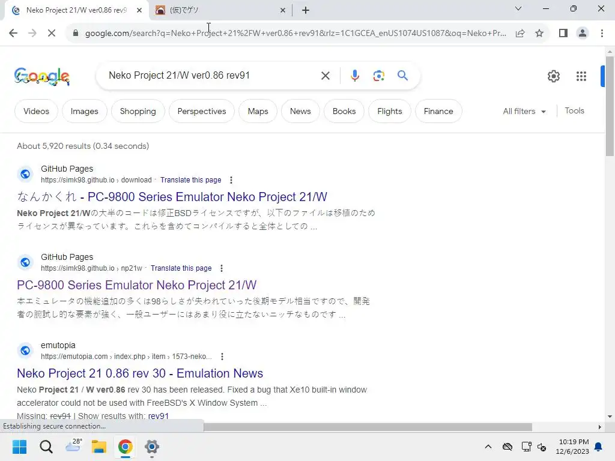Open options for simk98 np21w result
This screenshot has height=461, width=615.
coord(222,268)
